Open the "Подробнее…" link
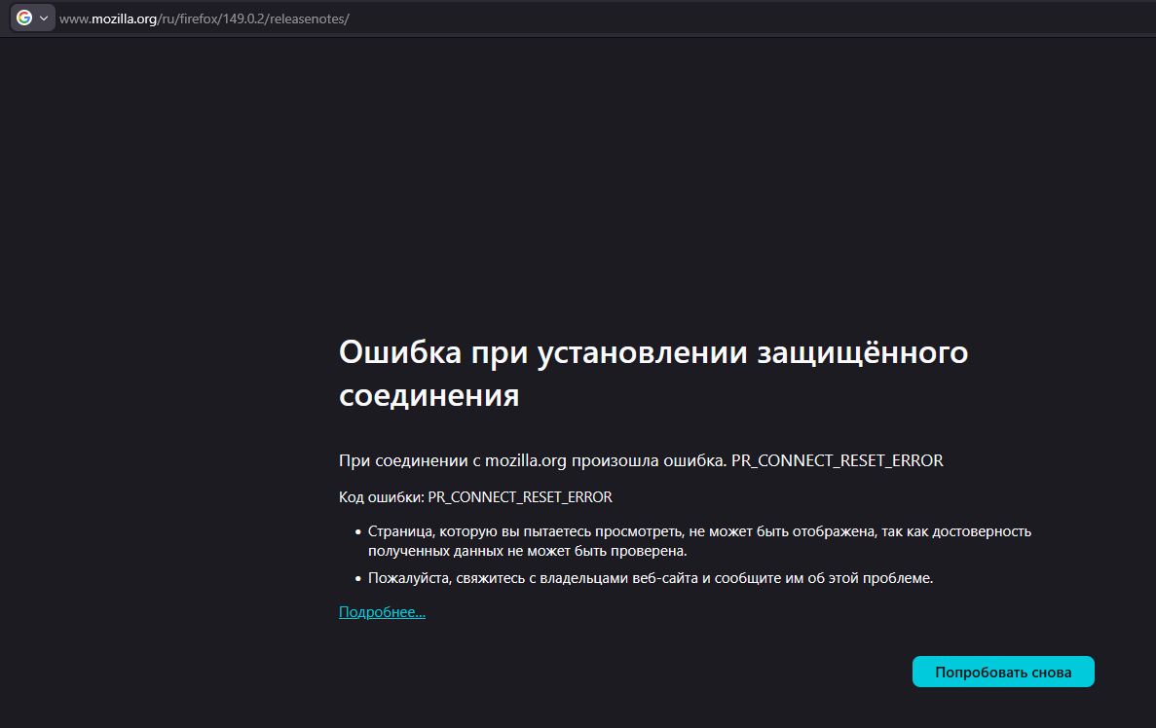 [x=382, y=611]
